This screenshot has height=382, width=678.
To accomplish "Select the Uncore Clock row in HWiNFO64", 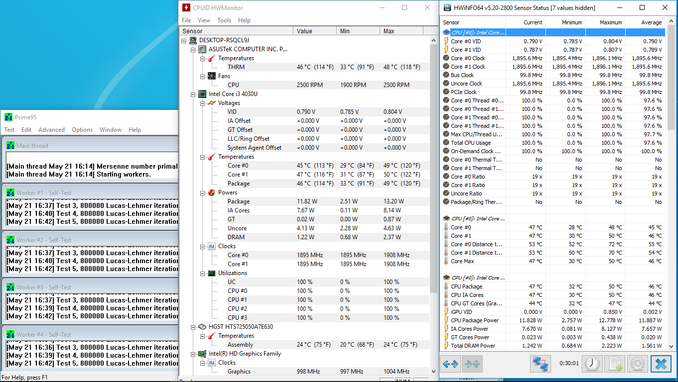I will tap(553, 84).
